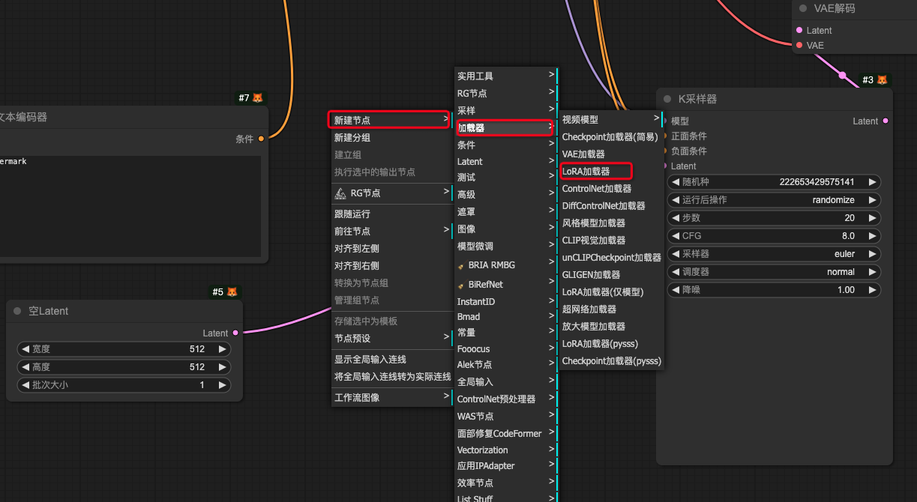The image size is (917, 502).
Task: Collapse the VAE解码 node via its title circle
Action: [x=802, y=8]
